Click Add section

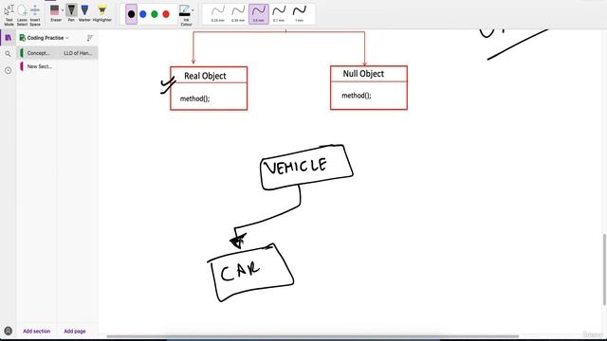[x=36, y=332]
